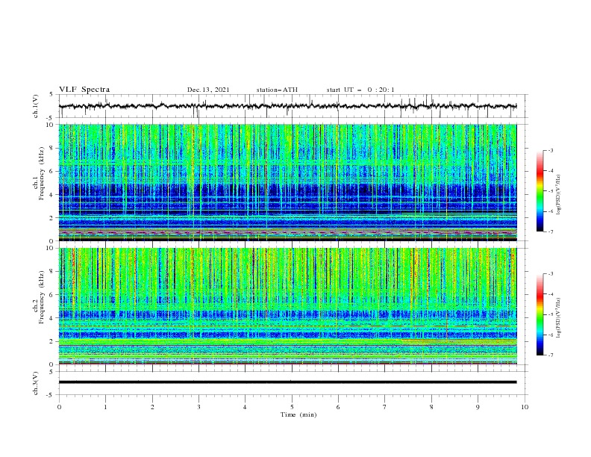Click the "VLF Spectra" title text
This screenshot has height=457, width=591.
point(84,90)
